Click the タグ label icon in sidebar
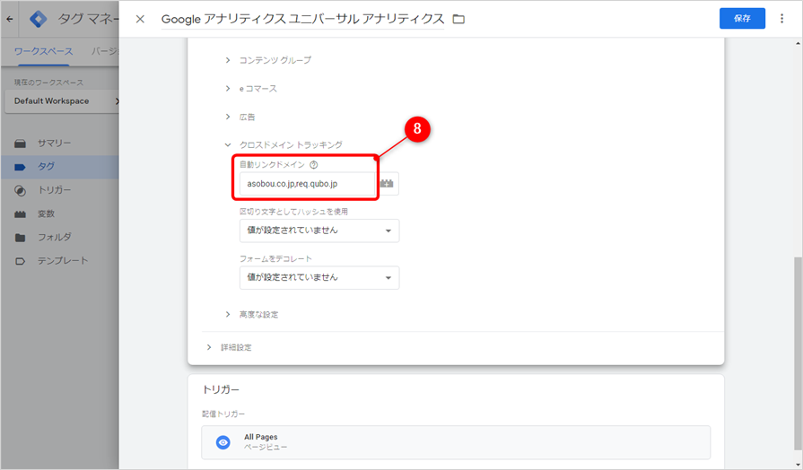 point(20,167)
